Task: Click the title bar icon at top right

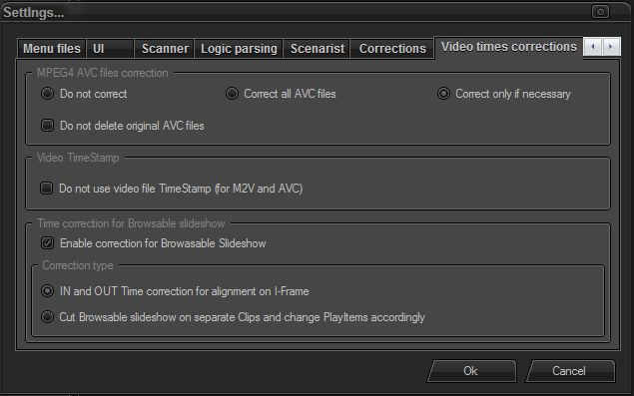Action: click(600, 12)
